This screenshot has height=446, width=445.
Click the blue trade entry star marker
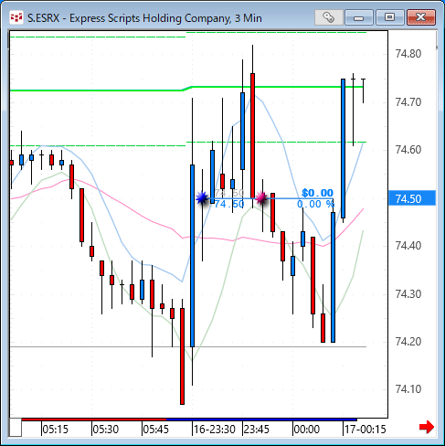click(202, 198)
